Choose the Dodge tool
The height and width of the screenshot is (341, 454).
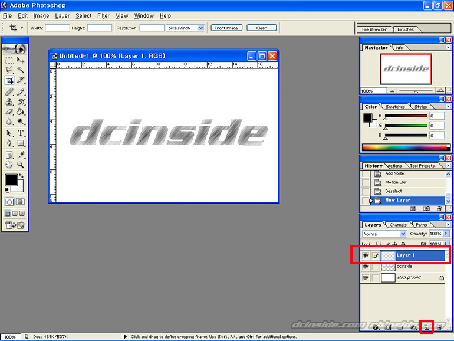(20, 122)
